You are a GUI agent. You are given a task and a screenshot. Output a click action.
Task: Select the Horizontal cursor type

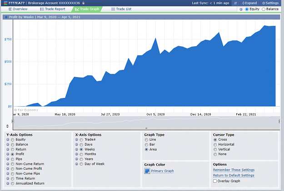215,145
